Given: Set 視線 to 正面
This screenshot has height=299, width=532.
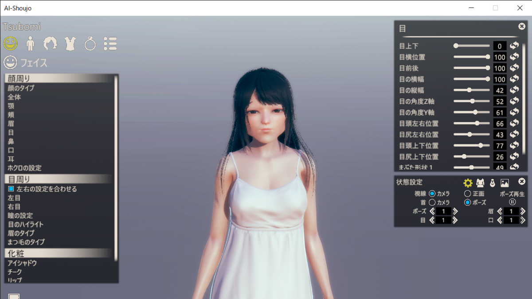Looking at the screenshot, I should tap(467, 194).
